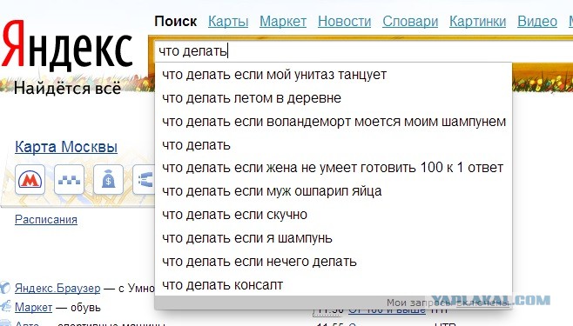Screen dimensions: 573x326
Task: Pick suggestion "жена не умеет готовить 100 к 1 ответ"
Action: tap(334, 168)
